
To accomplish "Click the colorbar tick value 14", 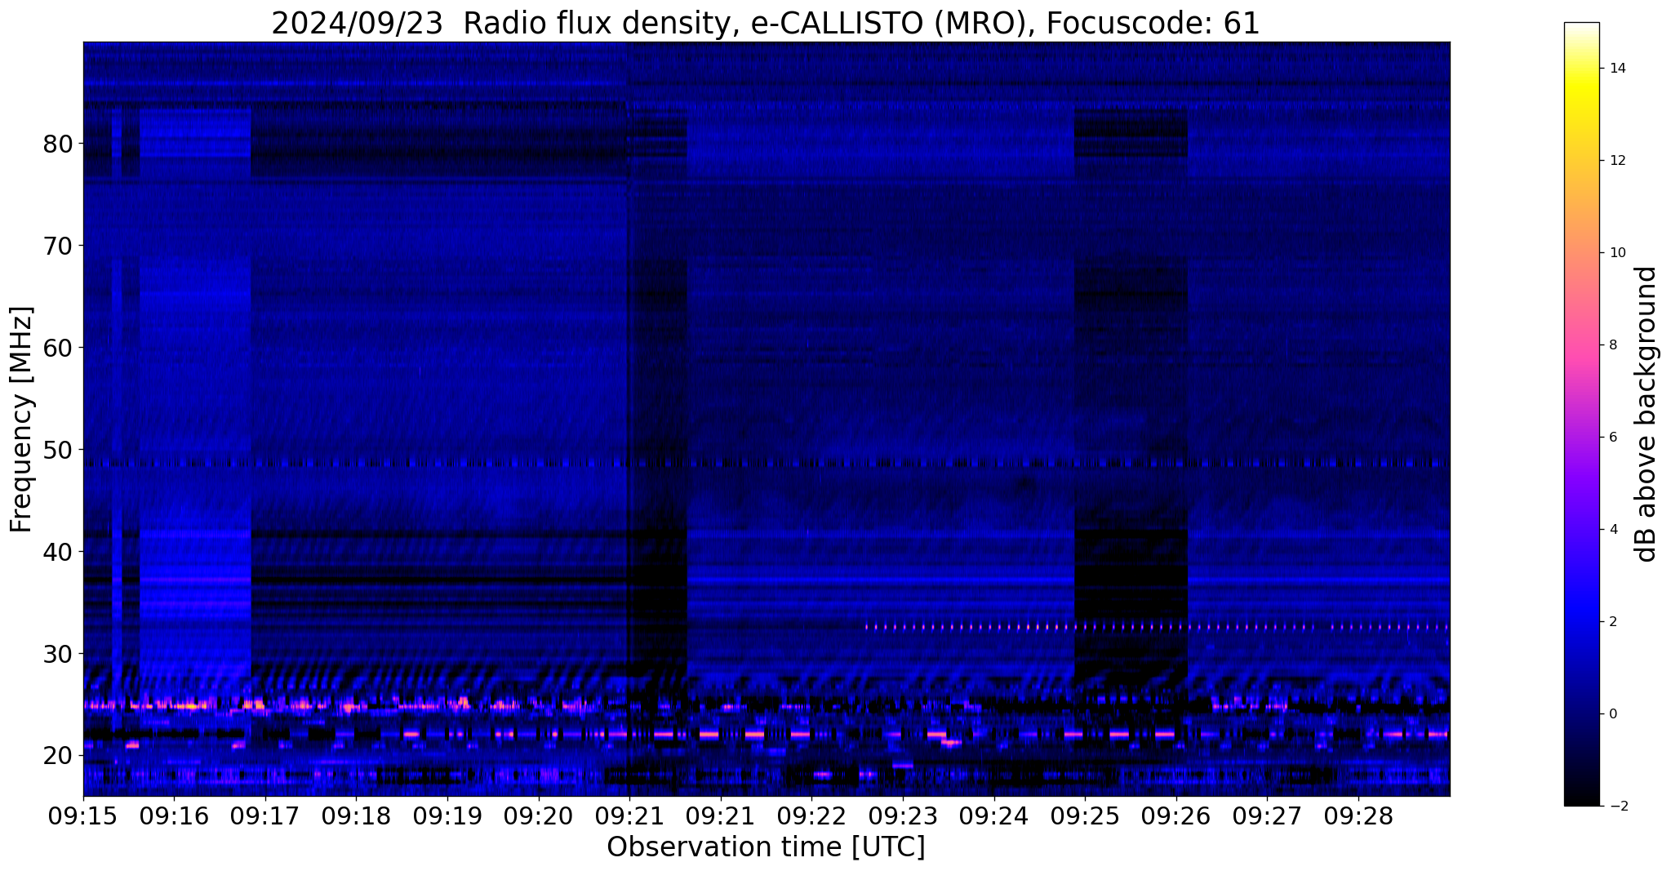I will [x=1616, y=68].
